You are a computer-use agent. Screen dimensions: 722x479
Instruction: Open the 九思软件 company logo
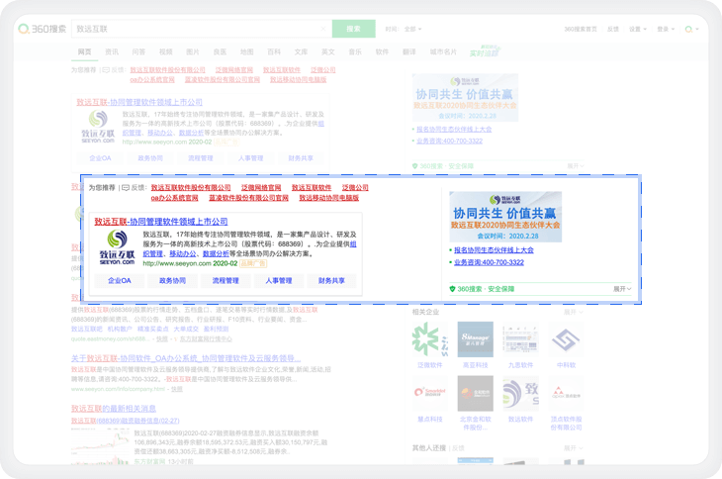pyautogui.click(x=520, y=339)
